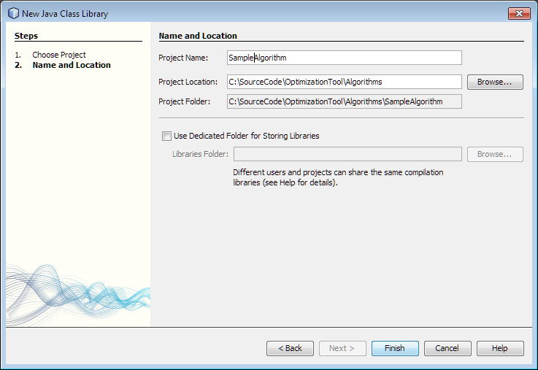This screenshot has width=538, height=370.
Task: Select step 2 Name and Location text
Action: tap(72, 65)
